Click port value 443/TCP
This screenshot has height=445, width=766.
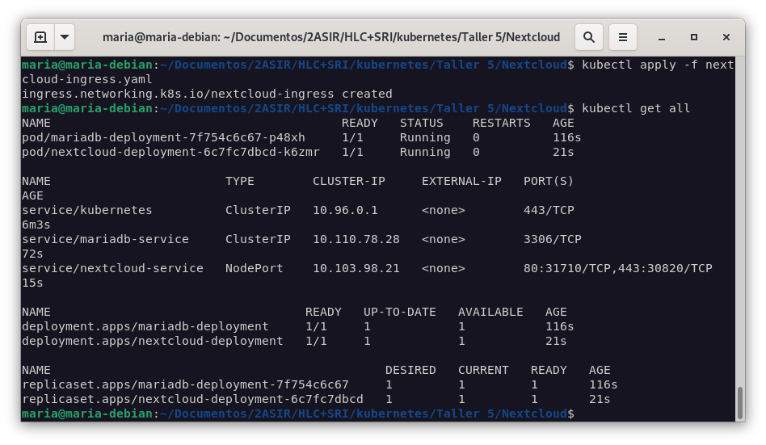tap(549, 211)
